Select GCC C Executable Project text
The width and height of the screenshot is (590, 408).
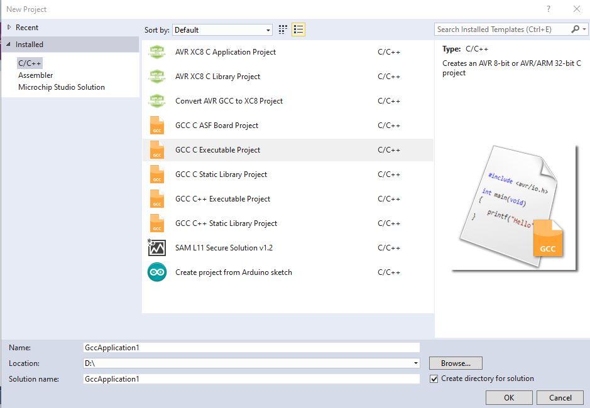coord(217,149)
